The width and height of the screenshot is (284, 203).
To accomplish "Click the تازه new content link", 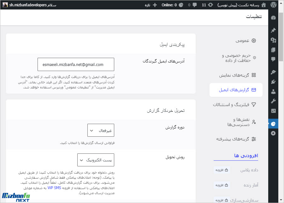I will (147, 5).
